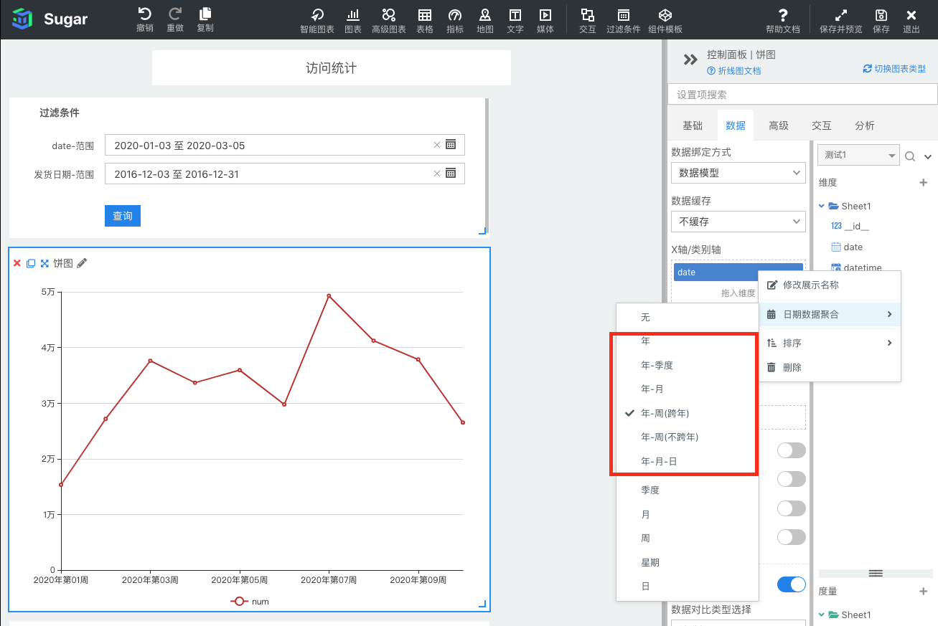Enable the first gray toggle switch
Viewport: 938px width, 626px height.
point(792,450)
